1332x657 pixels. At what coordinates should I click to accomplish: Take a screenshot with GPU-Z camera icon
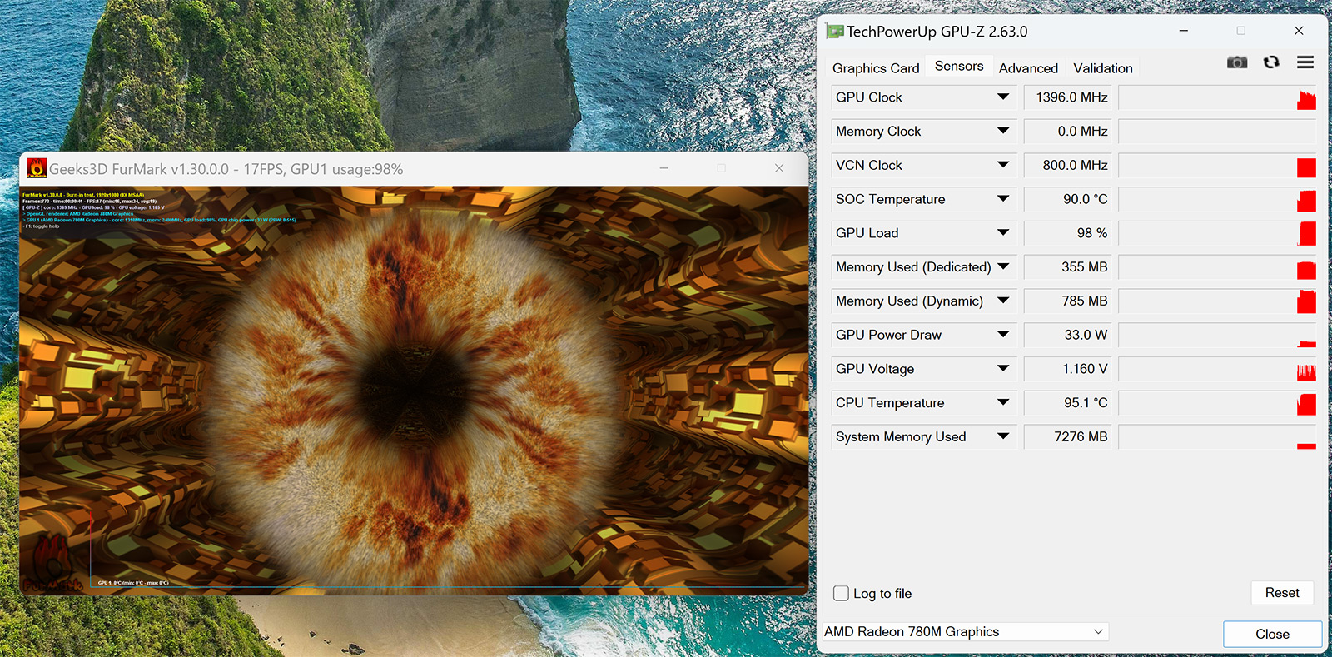(x=1237, y=62)
